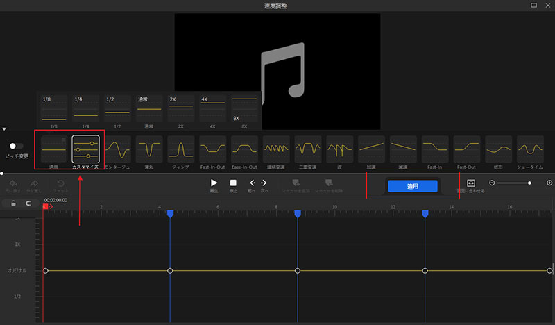Zoom in timeline with plus icon
This screenshot has width=555, height=325.
(x=549, y=183)
